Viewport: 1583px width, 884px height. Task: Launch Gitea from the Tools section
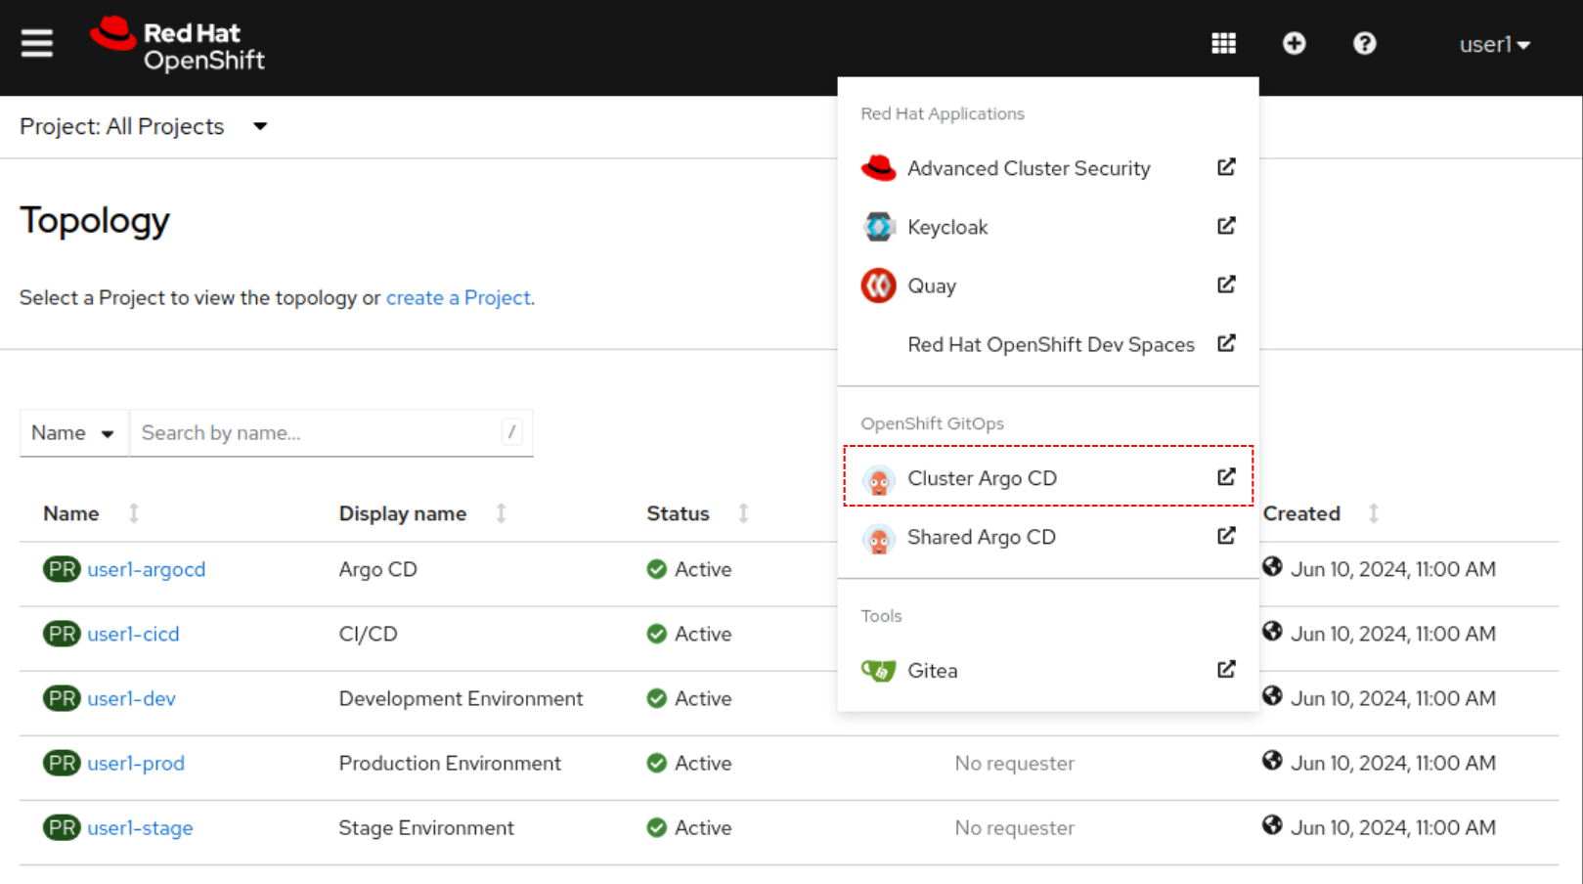click(1048, 671)
